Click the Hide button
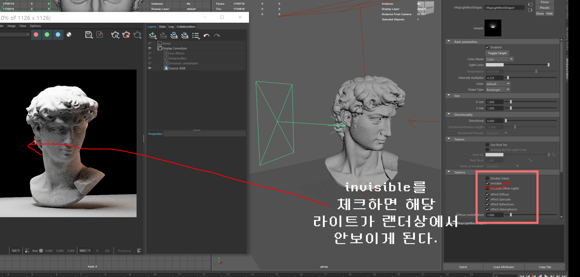This screenshot has height=277, width=580. [x=549, y=13]
